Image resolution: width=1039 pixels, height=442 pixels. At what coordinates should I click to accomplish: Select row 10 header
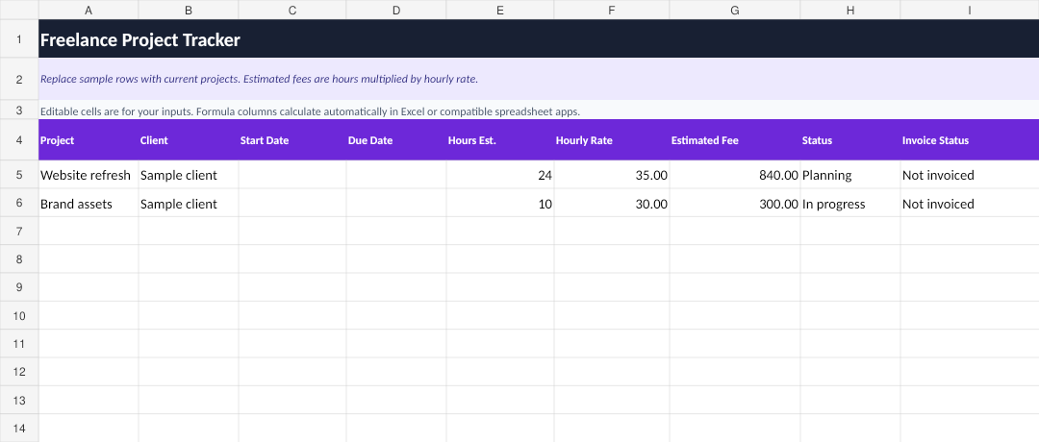(19, 315)
